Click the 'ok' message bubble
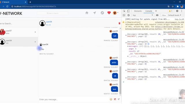 point(115,76)
